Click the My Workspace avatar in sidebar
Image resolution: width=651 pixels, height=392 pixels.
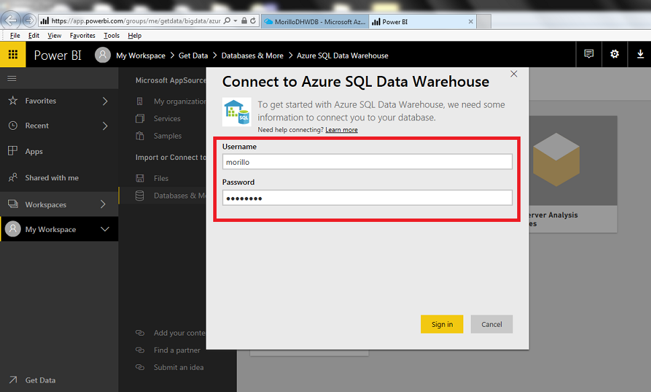tap(13, 229)
